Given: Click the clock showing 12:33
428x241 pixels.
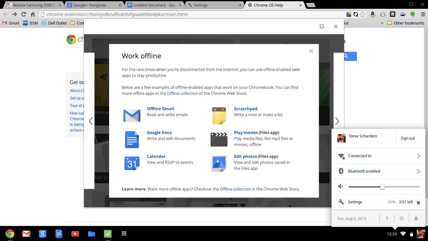Looking at the screenshot, I should [x=392, y=234].
